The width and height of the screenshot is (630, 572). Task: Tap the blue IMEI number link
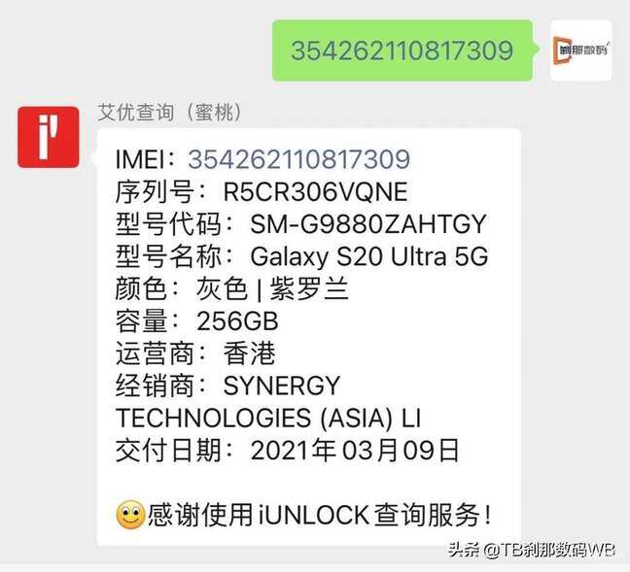298,159
